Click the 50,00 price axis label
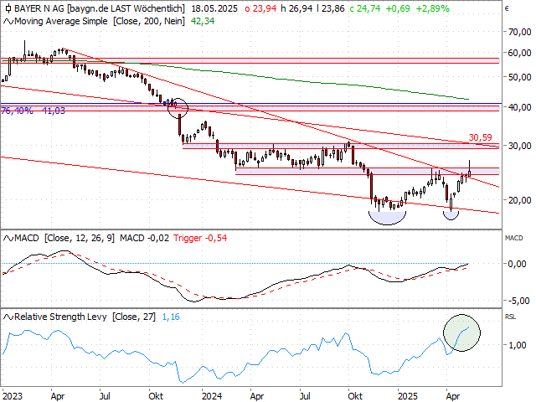This screenshot has height=402, width=536. tap(520, 77)
